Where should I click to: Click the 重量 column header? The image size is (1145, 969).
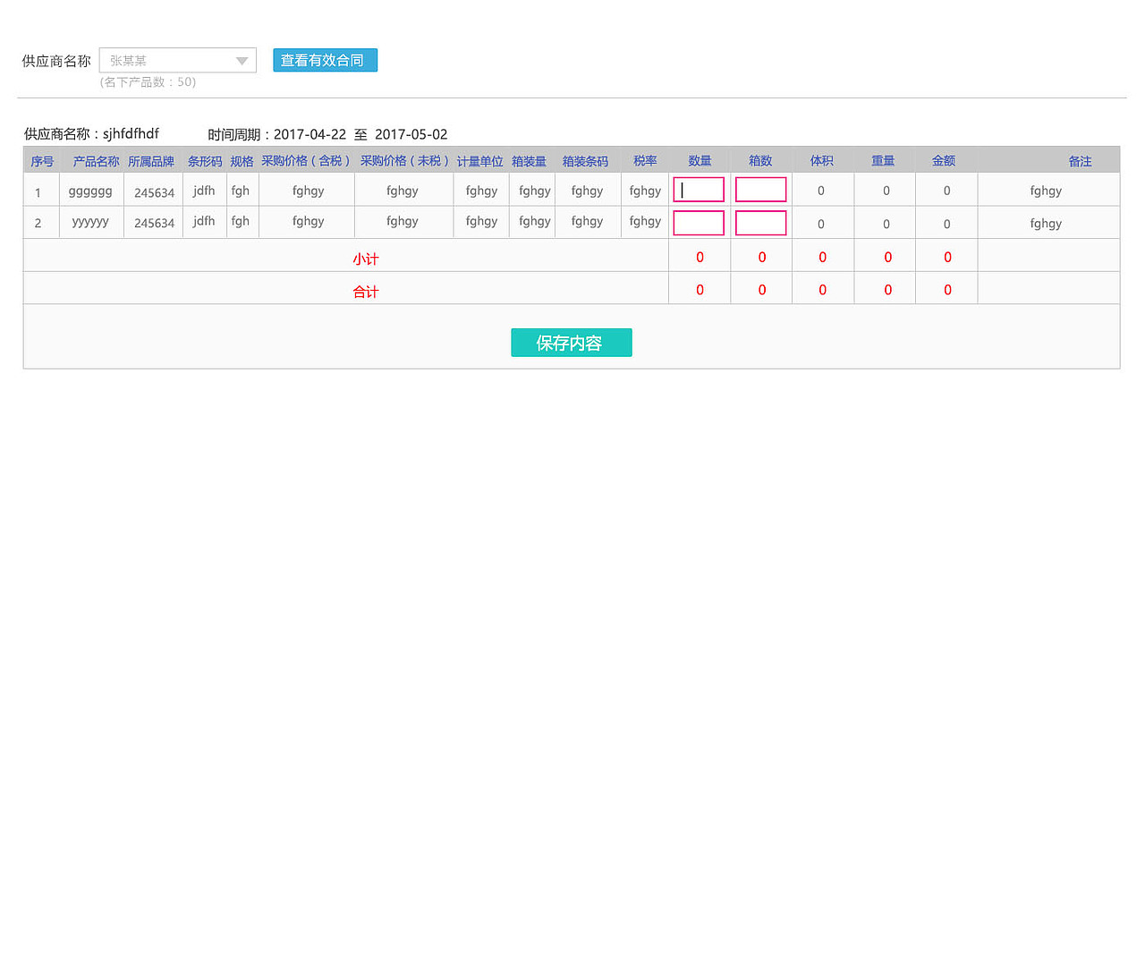click(883, 161)
